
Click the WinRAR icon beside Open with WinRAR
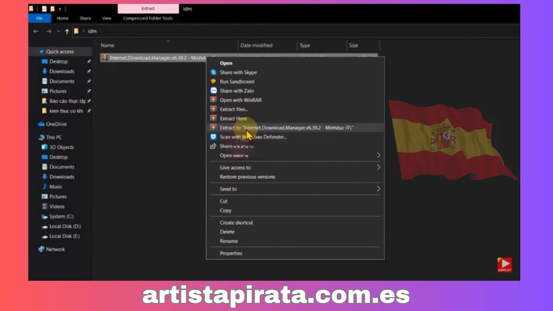[213, 100]
